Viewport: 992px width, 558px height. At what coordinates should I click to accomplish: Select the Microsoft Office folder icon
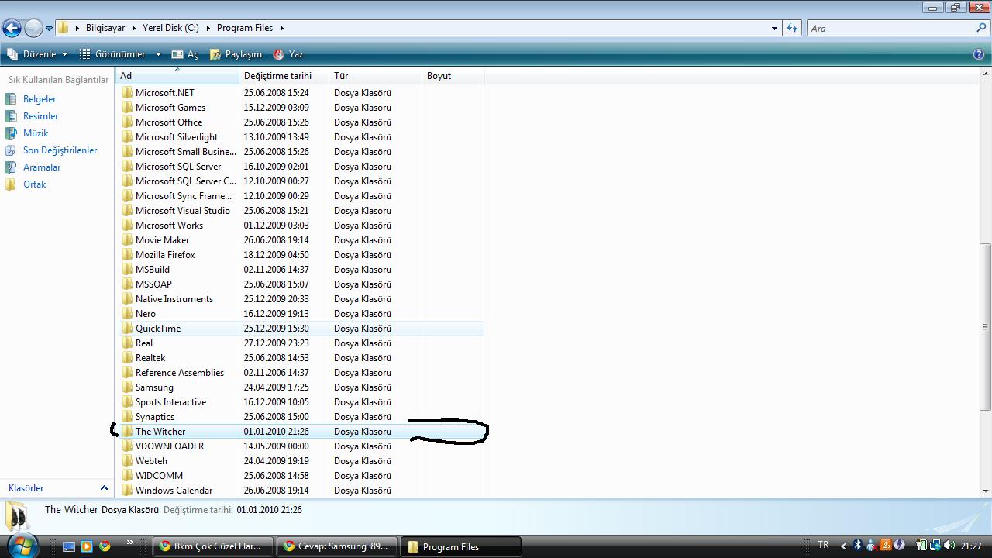click(x=128, y=122)
